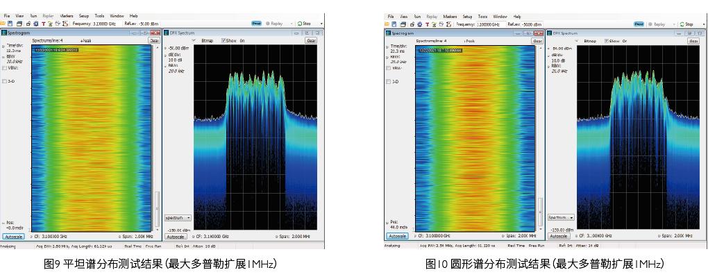Click the Ref Lev field in Figure 10 toolbar

click(x=532, y=24)
